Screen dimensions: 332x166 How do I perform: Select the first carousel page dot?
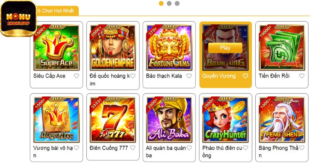pos(161,3)
